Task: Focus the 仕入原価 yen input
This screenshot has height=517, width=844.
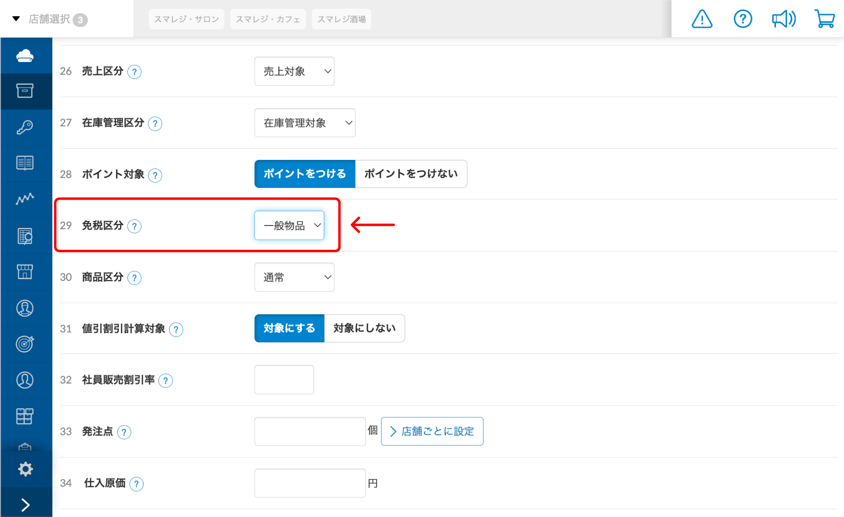Action: [310, 483]
